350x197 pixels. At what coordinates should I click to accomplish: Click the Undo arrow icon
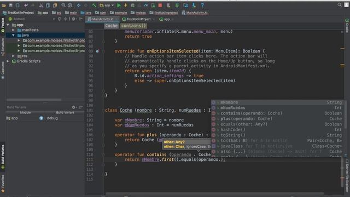[26, 5]
